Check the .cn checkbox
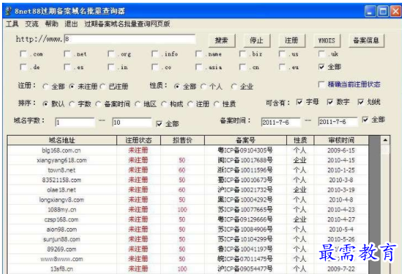This screenshot has width=402, height=274. 242,67
